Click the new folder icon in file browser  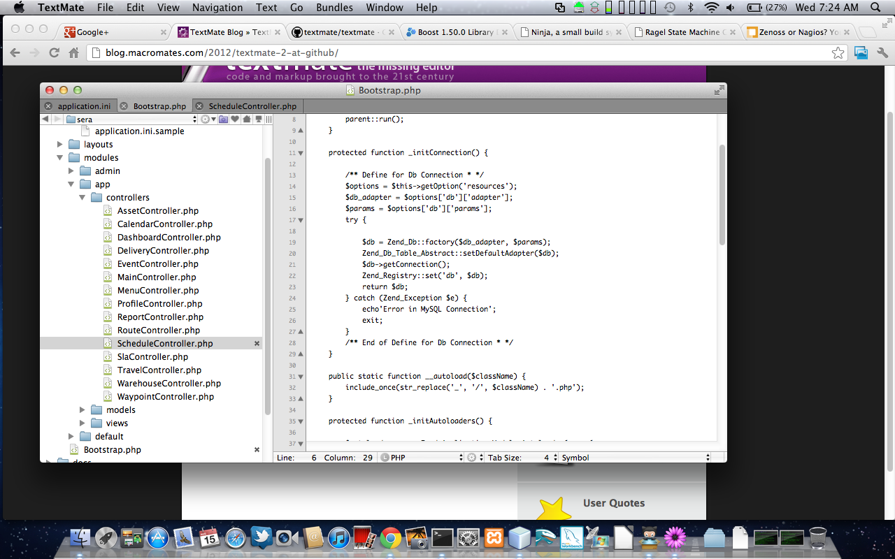[223, 119]
